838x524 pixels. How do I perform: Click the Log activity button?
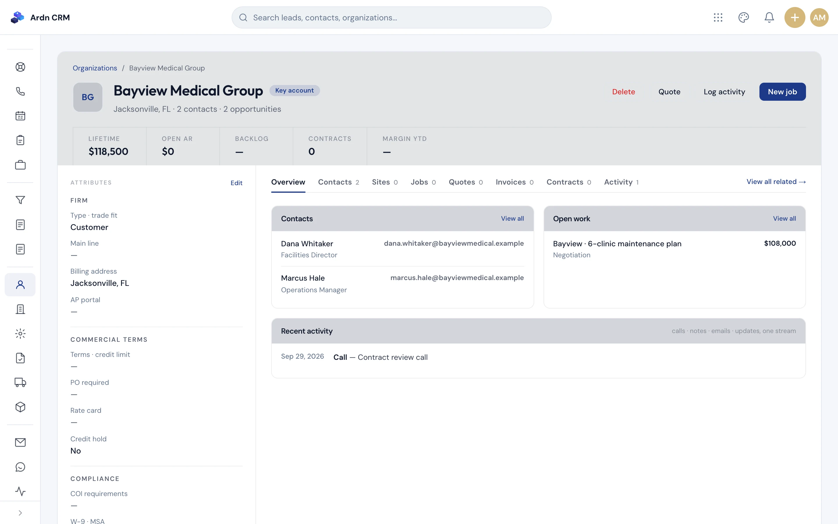click(724, 92)
